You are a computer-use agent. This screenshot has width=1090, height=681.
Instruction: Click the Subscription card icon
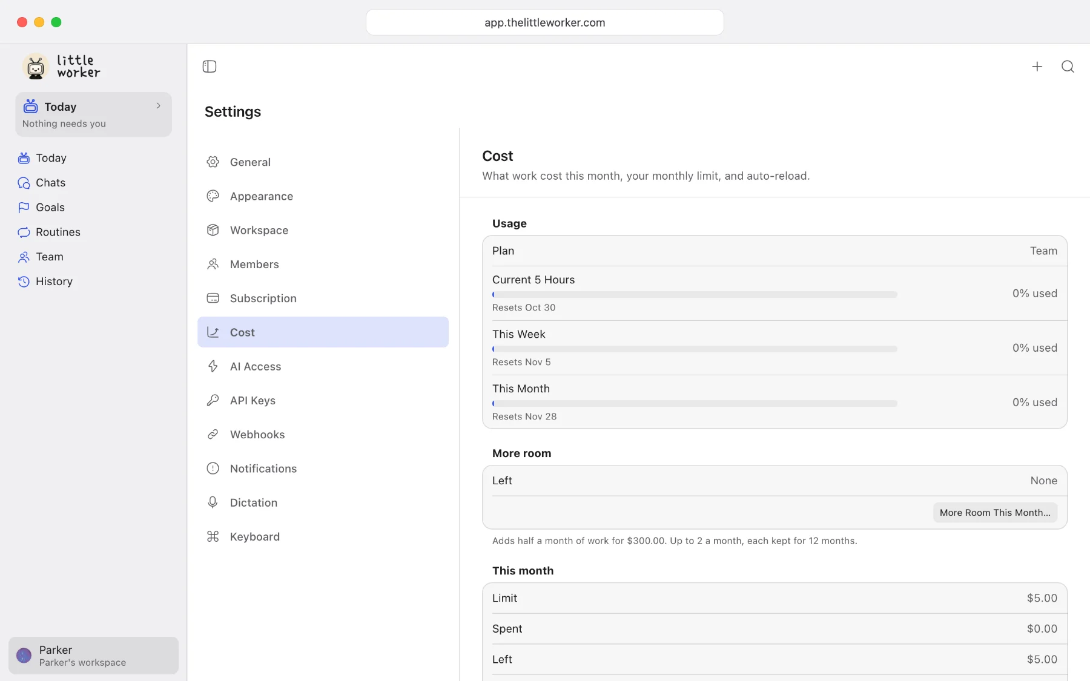coord(213,298)
